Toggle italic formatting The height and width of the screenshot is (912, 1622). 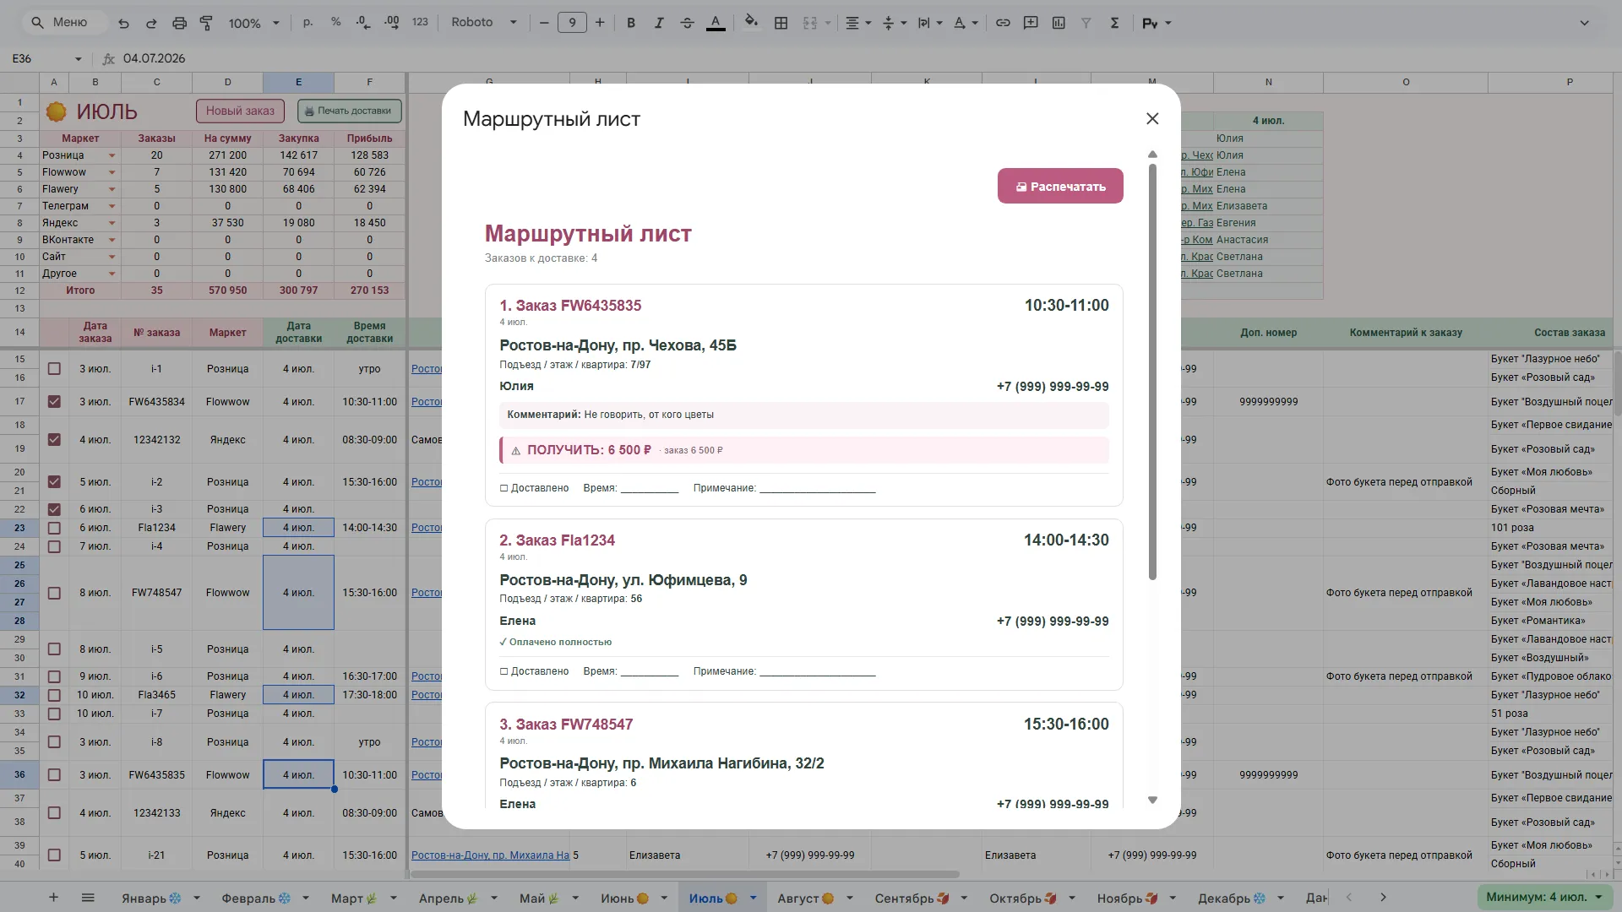click(659, 23)
